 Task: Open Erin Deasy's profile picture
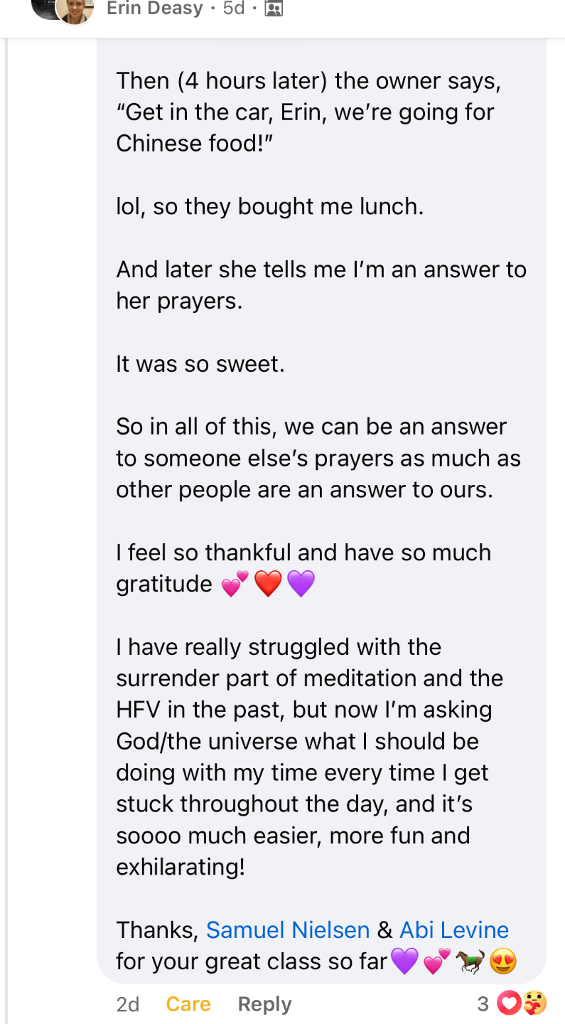[x=75, y=10]
